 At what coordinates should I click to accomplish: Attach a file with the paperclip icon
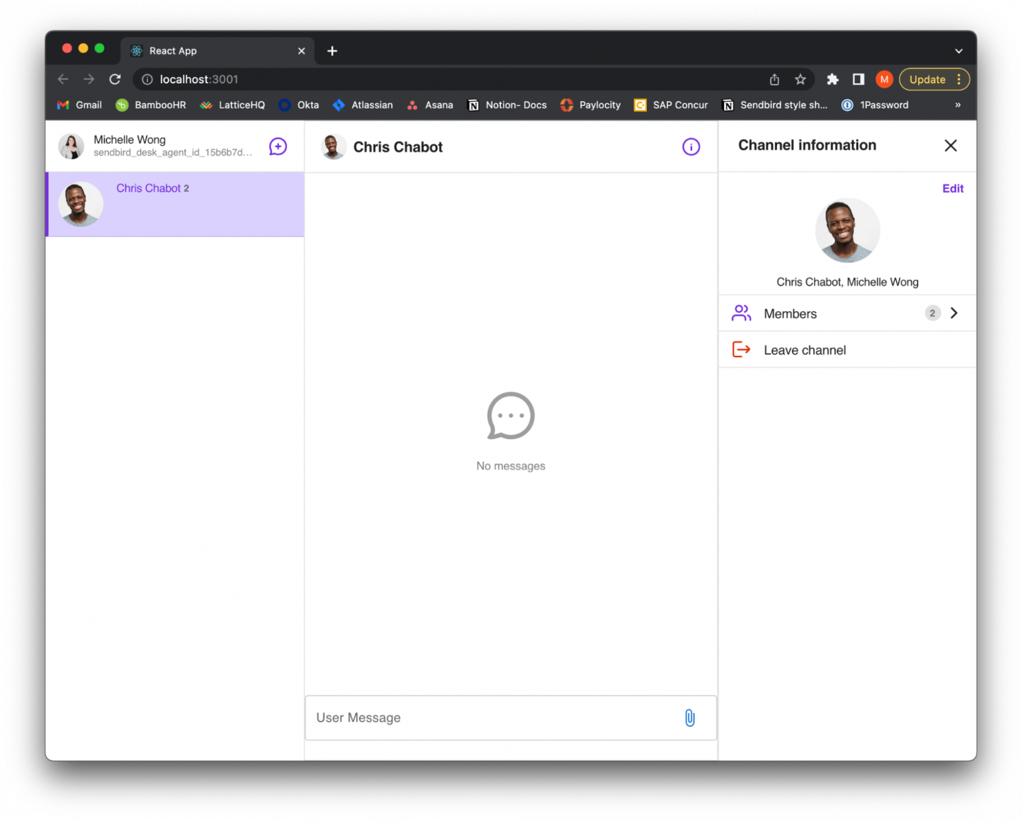(689, 718)
